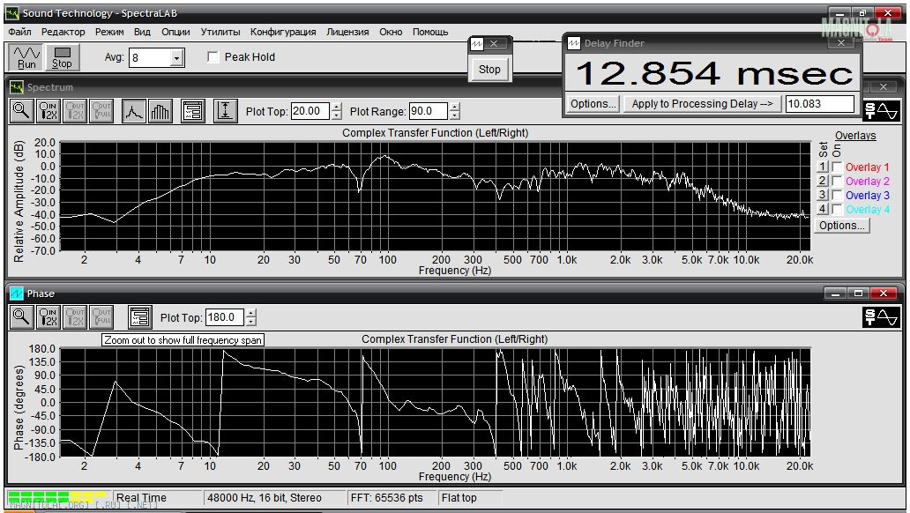The image size is (910, 513).
Task: Click the S/T waveform icon in Spectrum window
Action: coord(881,110)
